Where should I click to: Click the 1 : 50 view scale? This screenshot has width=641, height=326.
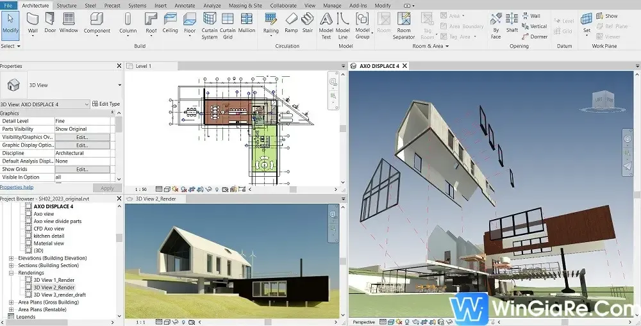(140, 190)
